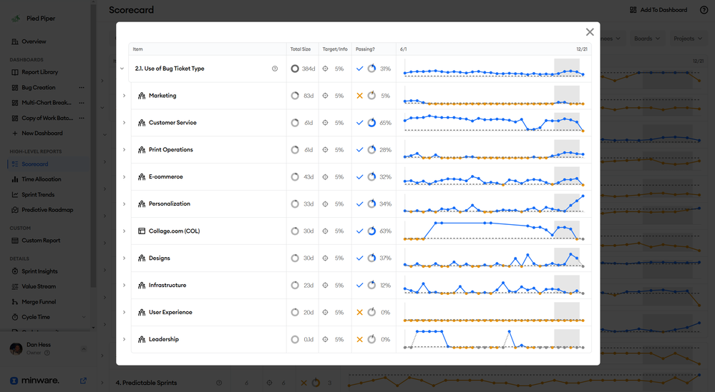This screenshot has width=715, height=392.
Task: Click the help icon beside Use of Bug Ticket Type
Action: [275, 69]
